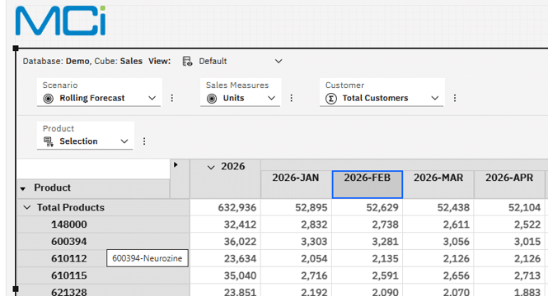Select the 610115 product row header
The width and height of the screenshot is (548, 296).
pos(104,275)
